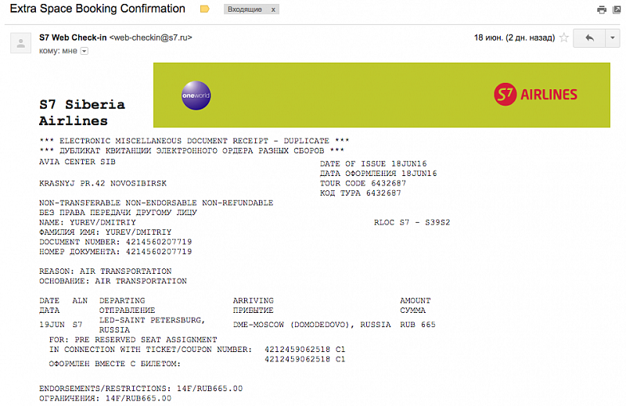
Task: Remove the Входящие label with x
Action: pos(273,9)
